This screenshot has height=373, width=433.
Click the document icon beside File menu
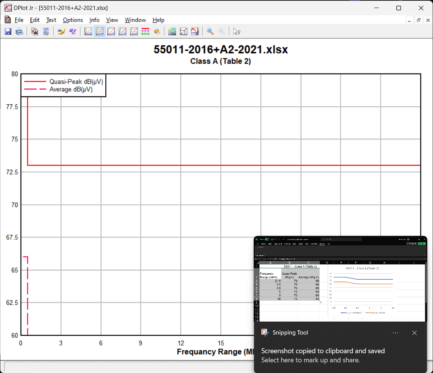click(8, 19)
